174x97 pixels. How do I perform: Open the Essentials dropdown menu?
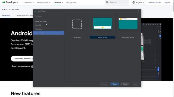(29, 2)
